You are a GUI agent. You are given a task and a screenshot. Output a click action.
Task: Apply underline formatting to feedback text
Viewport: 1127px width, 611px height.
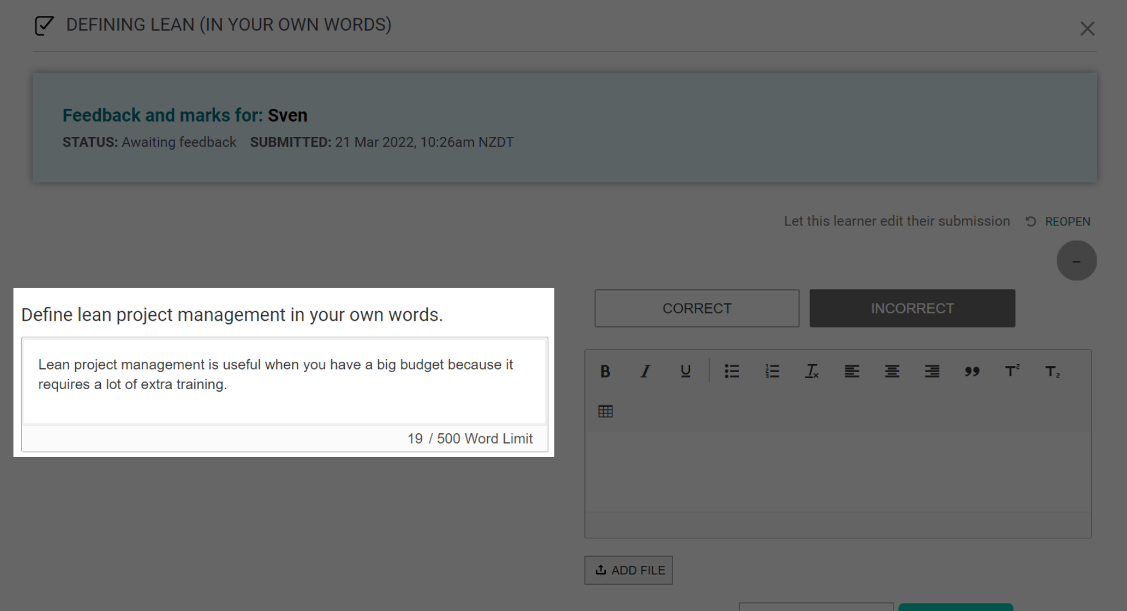coord(685,371)
